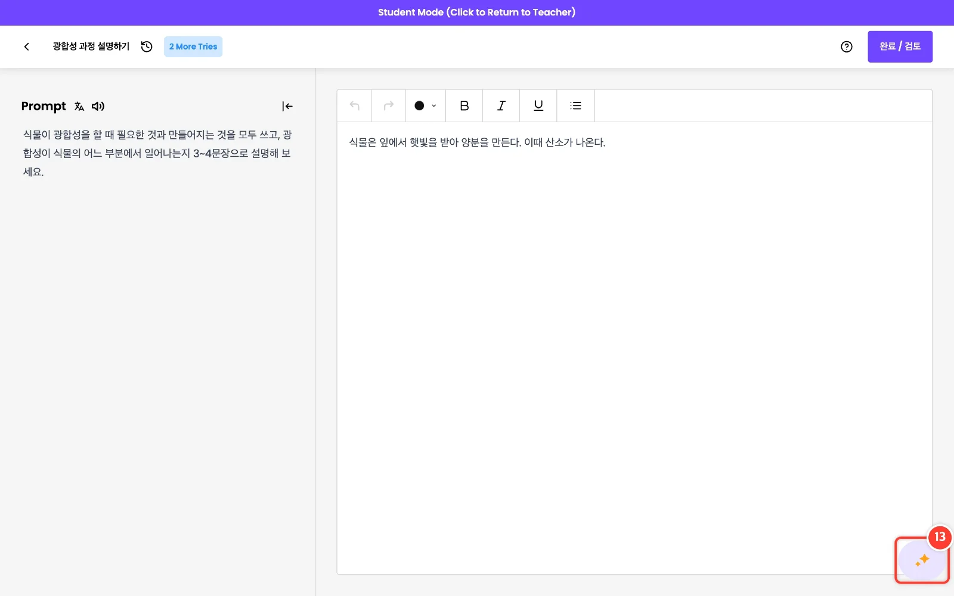Viewport: 954px width, 596px height.
Task: Open the AI sparkle assistant button
Action: (x=922, y=560)
